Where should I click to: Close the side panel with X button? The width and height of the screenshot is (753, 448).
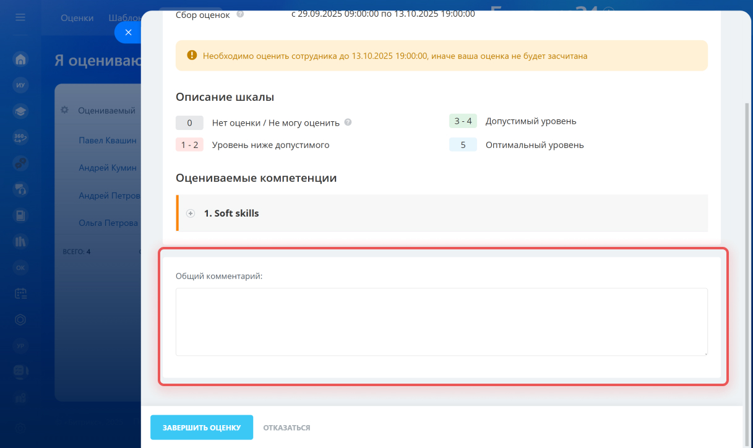[x=128, y=33]
